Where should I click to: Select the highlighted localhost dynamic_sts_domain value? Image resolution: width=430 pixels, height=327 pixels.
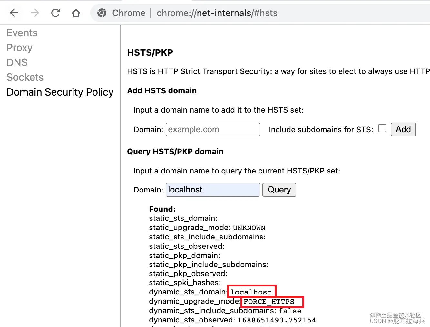pyautogui.click(x=251, y=292)
